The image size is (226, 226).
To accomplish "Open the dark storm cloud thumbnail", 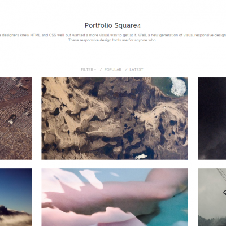I will click(x=212, y=119).
